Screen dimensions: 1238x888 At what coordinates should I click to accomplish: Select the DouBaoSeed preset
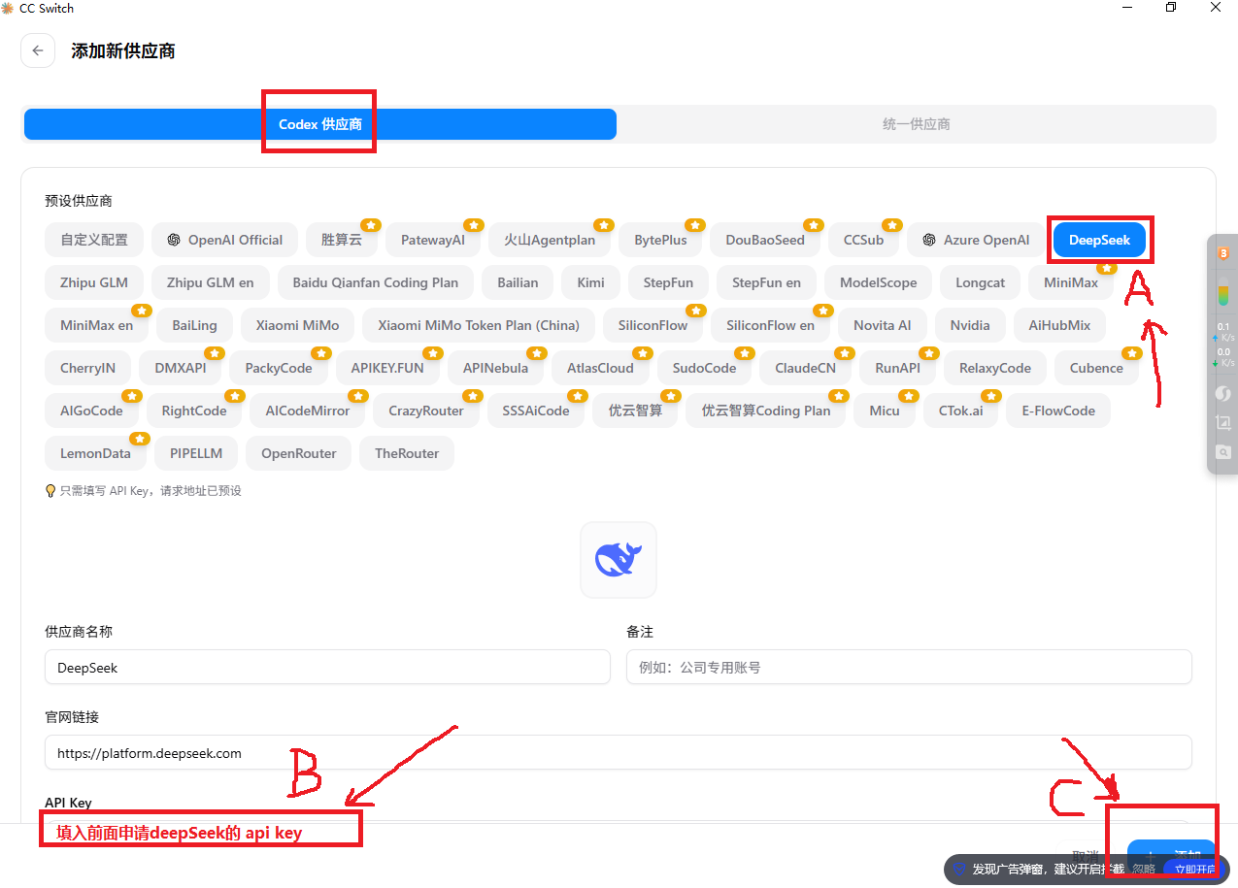pyautogui.click(x=765, y=240)
